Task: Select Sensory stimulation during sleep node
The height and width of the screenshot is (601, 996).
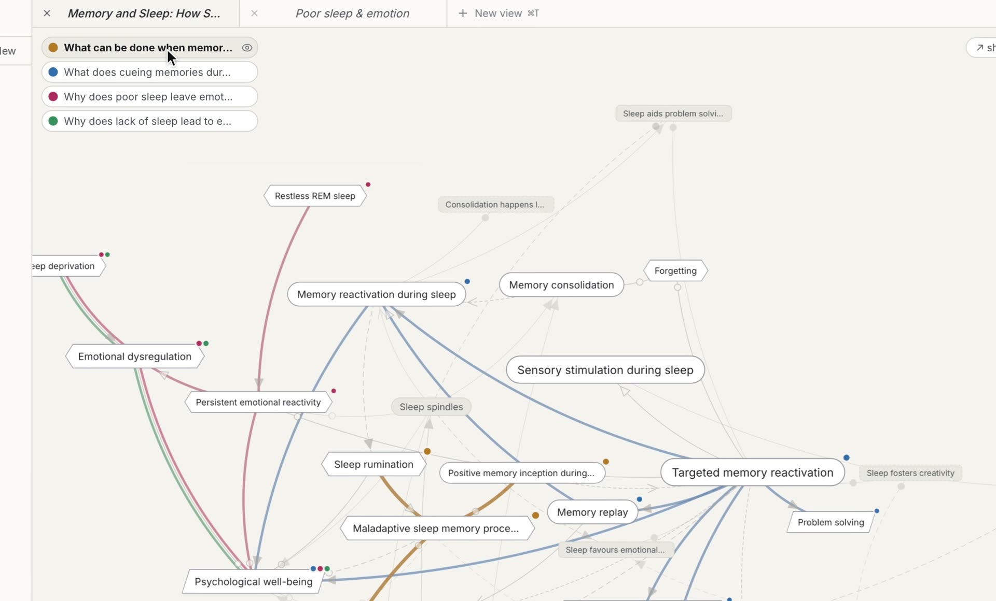Action: click(x=605, y=370)
